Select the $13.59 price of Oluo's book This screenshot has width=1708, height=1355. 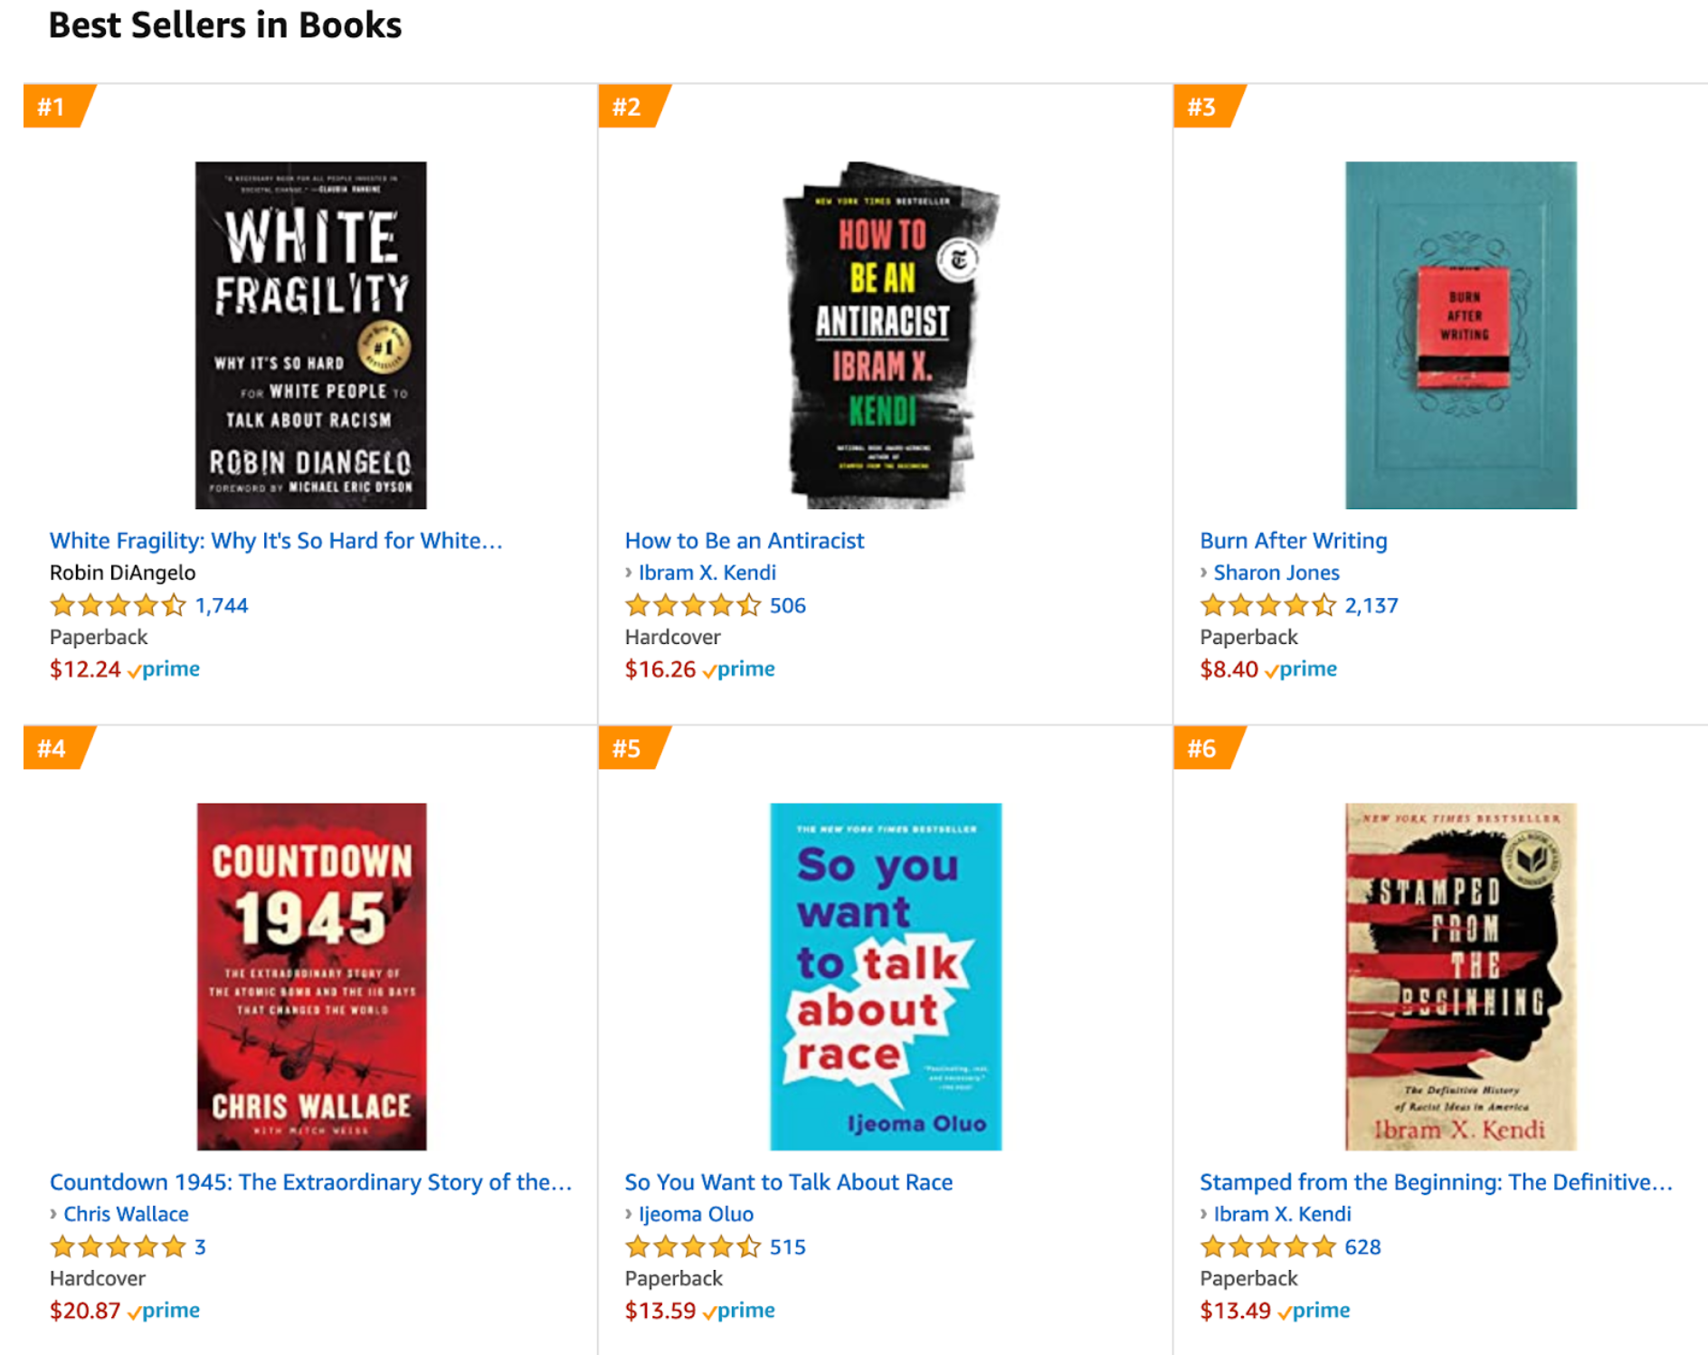(660, 1310)
